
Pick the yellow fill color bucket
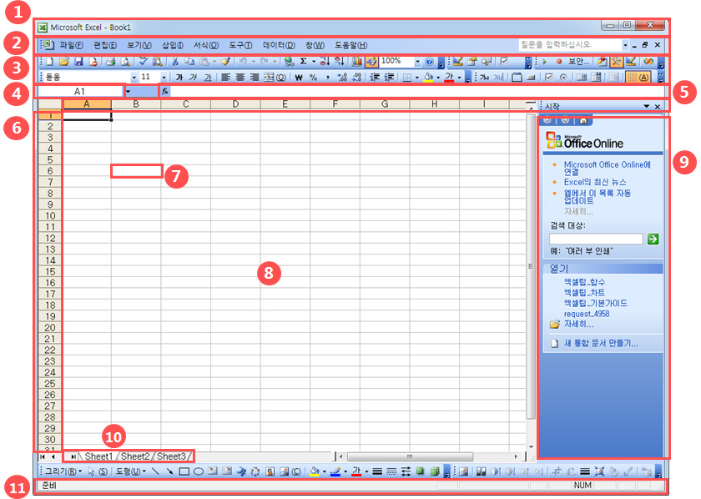(x=428, y=78)
